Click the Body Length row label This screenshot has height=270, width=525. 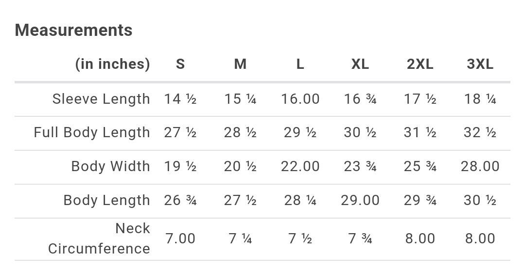[x=106, y=200]
